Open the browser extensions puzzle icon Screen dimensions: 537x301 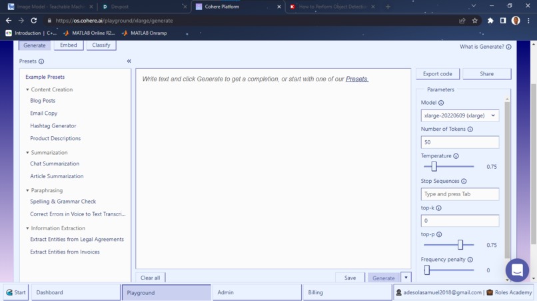490,21
